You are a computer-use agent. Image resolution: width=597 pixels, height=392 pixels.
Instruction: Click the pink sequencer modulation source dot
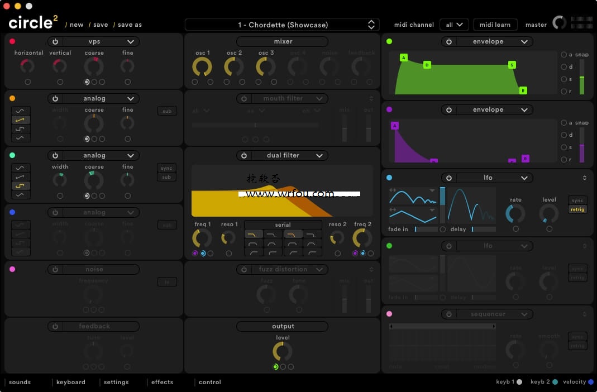(389, 314)
